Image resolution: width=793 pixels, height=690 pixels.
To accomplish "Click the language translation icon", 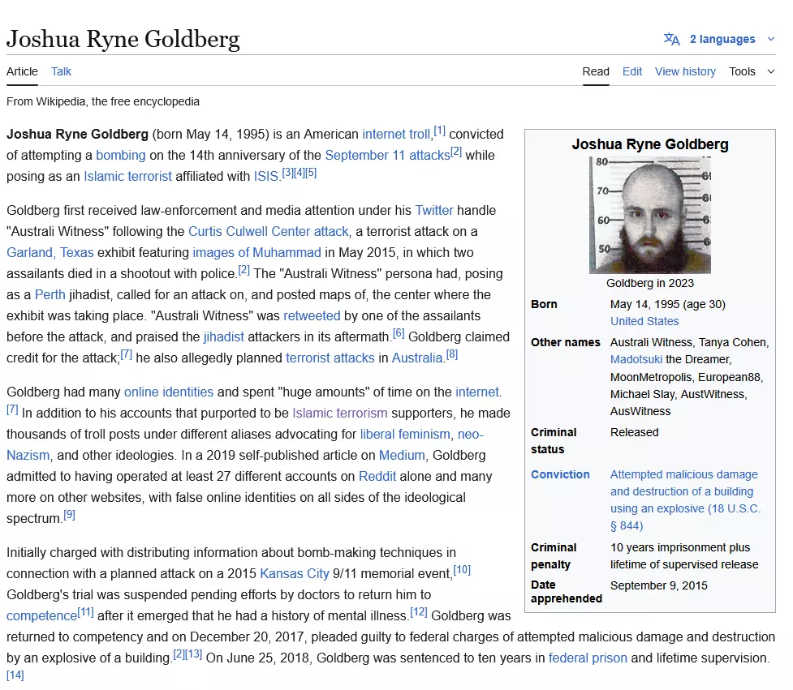I will (x=671, y=40).
